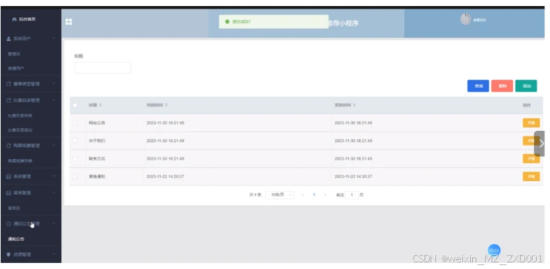Click the 系统用户 person icon
The height and width of the screenshot is (269, 550).
coord(9,38)
